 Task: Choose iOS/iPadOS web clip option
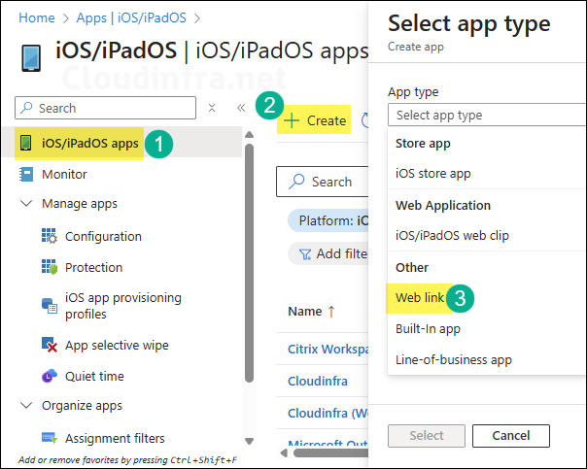pos(487,236)
